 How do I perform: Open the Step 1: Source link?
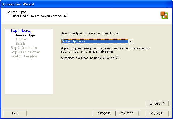21,31
